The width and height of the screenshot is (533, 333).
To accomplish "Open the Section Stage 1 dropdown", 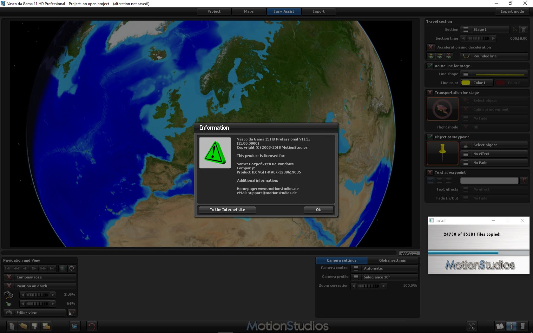I will [x=485, y=29].
